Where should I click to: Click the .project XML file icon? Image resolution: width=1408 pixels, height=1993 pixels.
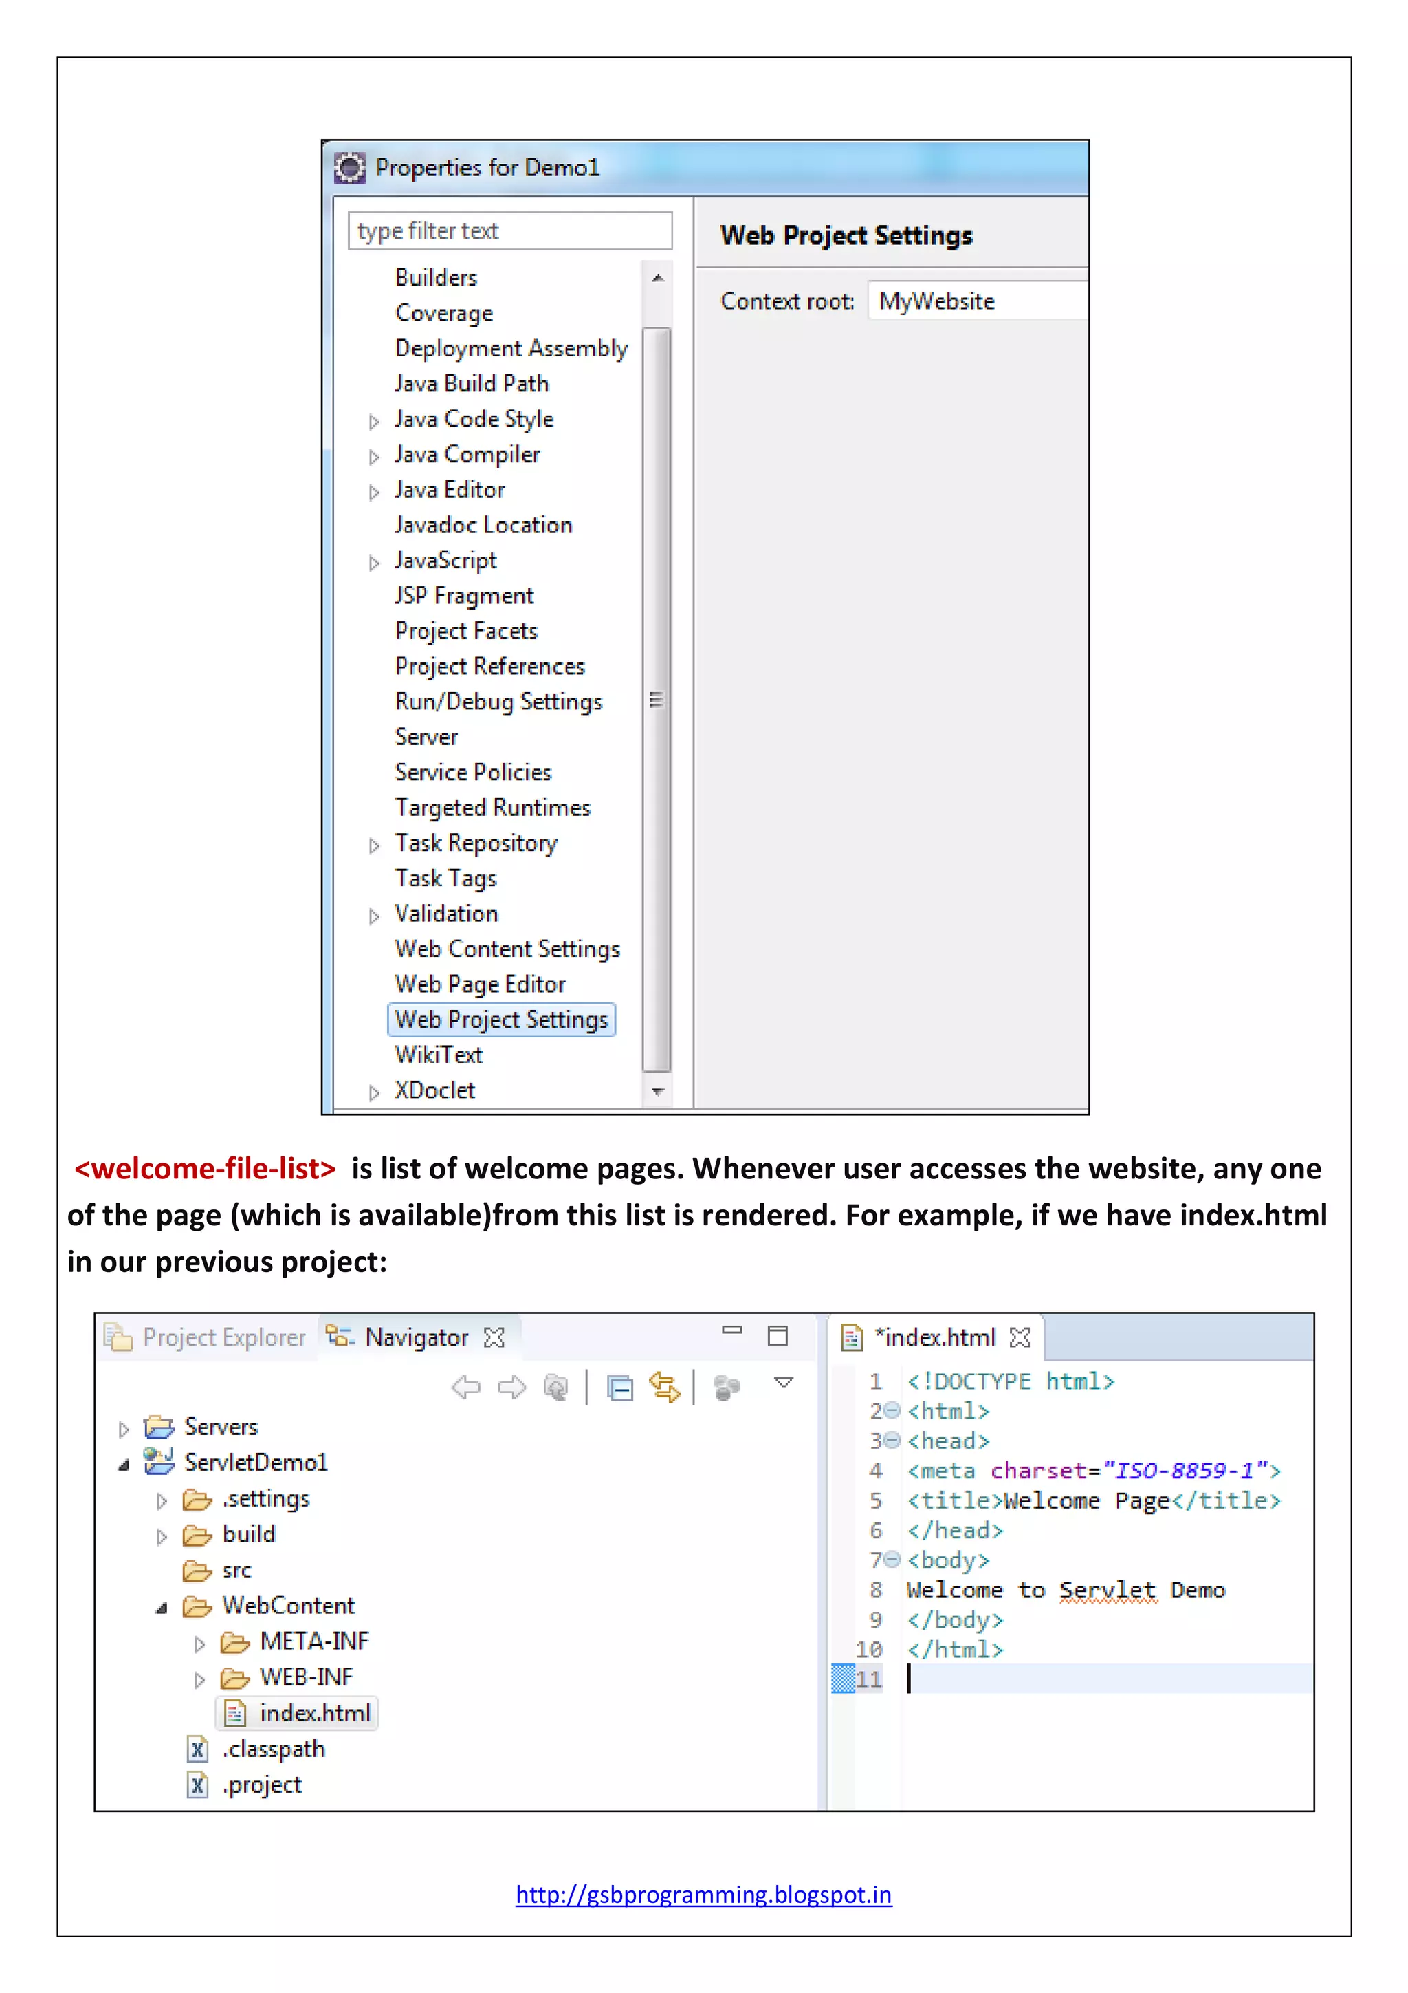pos(198,1785)
